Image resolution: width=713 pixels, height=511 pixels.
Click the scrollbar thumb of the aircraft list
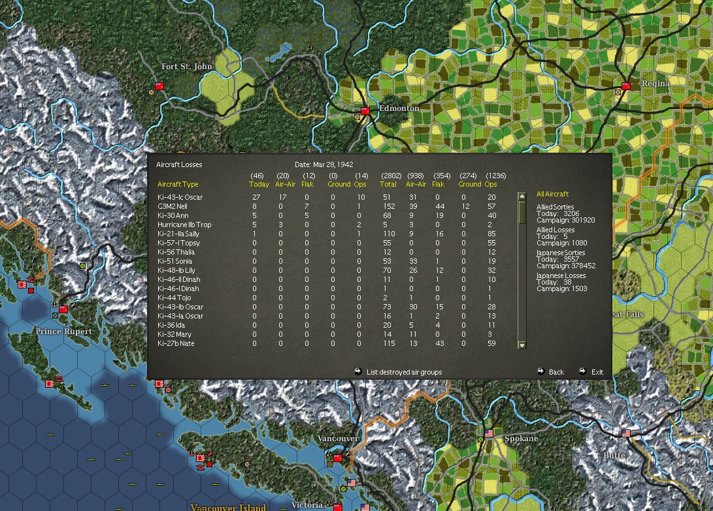coord(522,213)
